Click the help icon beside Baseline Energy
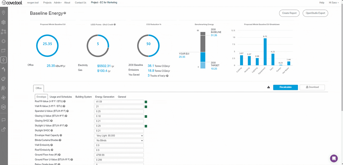Screen dimensions: 343x165 [x=65, y=13]
